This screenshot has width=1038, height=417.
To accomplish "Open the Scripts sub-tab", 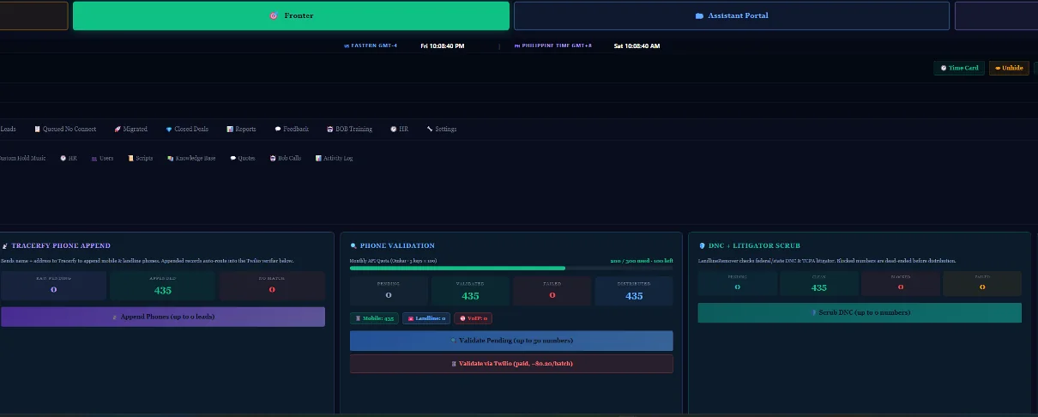I will tap(140, 158).
